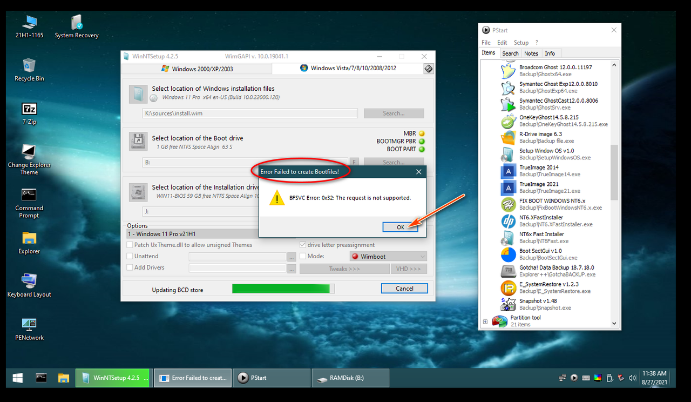Click the WinNTSetup disk tool icon top-right
The width and height of the screenshot is (691, 402).
click(428, 69)
